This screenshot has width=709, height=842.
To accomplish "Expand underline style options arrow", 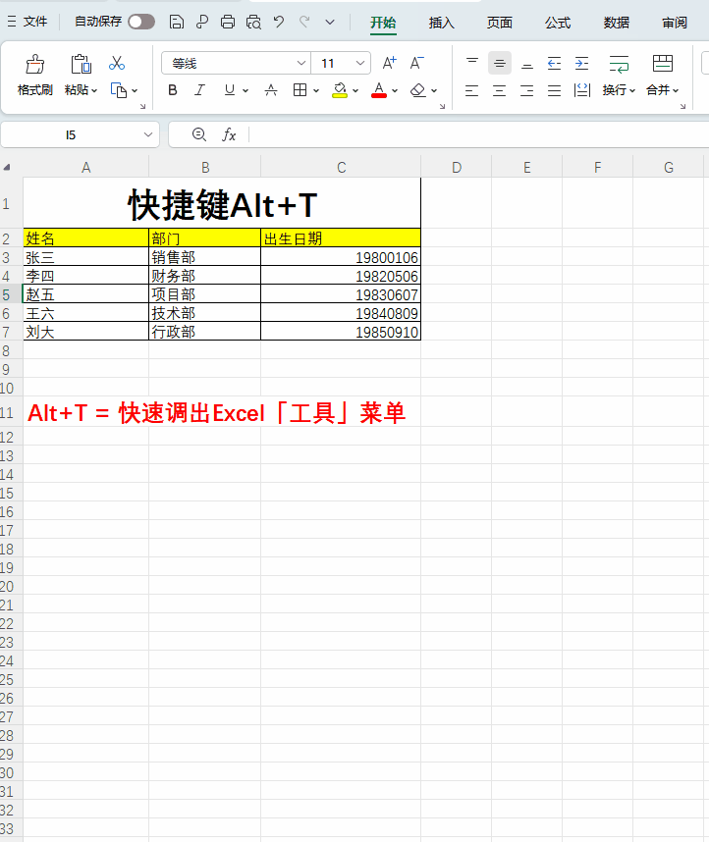I will tap(245, 90).
